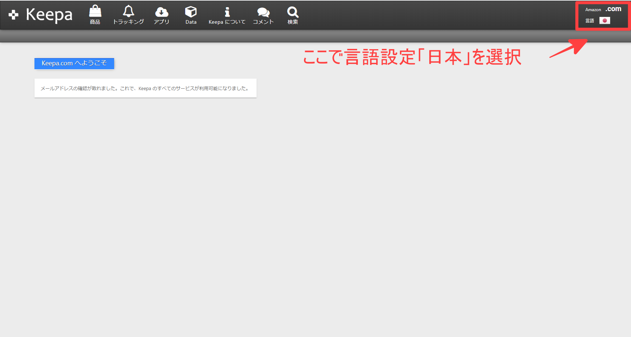Open the アプリ cloud download icon

point(162,12)
